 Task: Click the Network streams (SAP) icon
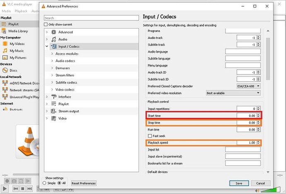click(x=5, y=90)
